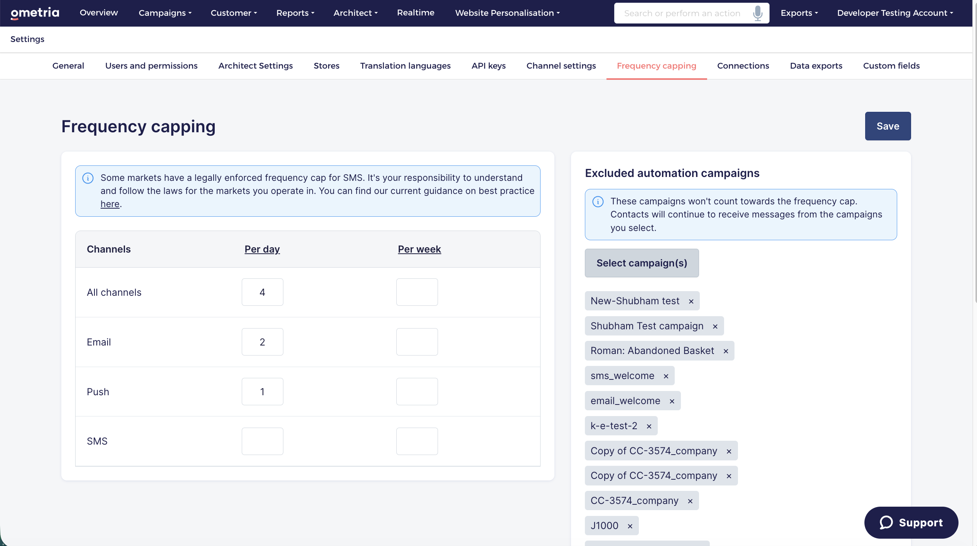Click Email per day input
The image size is (977, 546).
click(x=263, y=342)
